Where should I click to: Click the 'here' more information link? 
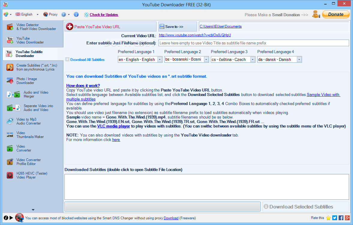(116, 139)
